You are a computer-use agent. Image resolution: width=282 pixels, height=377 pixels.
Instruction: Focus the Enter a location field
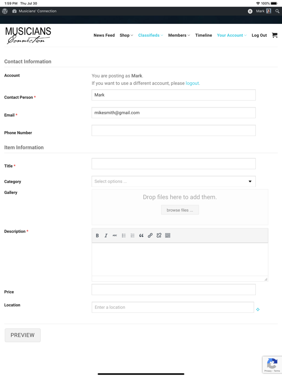(173, 307)
